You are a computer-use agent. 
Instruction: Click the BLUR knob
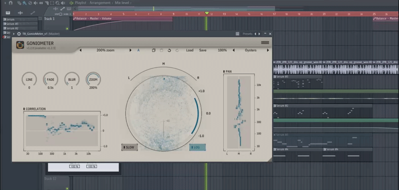(72, 79)
